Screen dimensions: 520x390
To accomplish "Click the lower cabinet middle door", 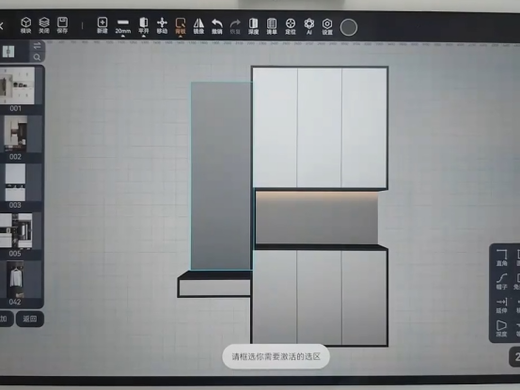I will [319, 298].
